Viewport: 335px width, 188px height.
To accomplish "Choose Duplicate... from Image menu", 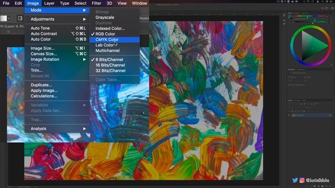I will point(57,85).
